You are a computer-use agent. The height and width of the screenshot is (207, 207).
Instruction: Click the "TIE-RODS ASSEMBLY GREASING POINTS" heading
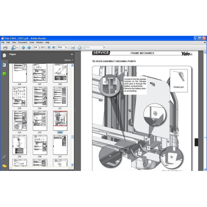(x=114, y=61)
